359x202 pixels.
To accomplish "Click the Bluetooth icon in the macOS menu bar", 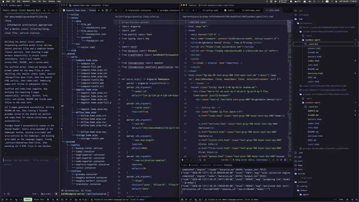I will [x=323, y=1].
